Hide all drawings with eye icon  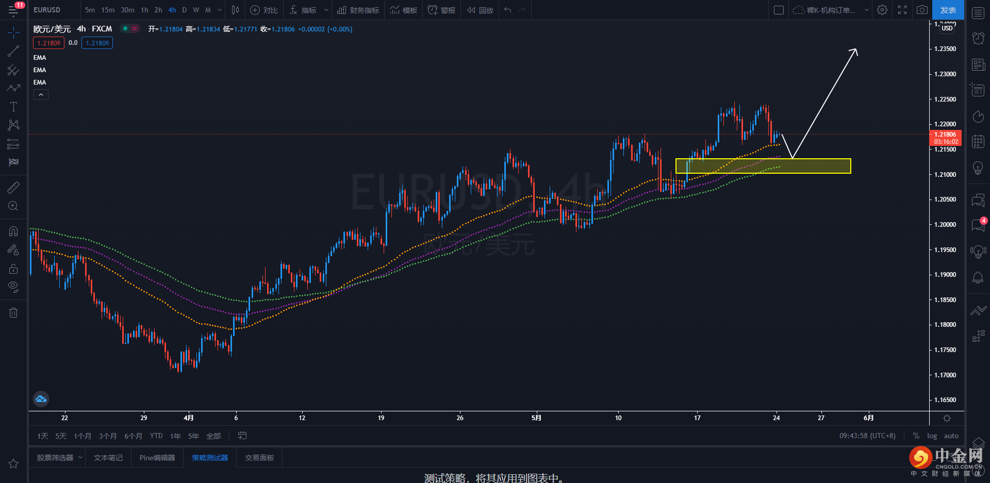(13, 287)
